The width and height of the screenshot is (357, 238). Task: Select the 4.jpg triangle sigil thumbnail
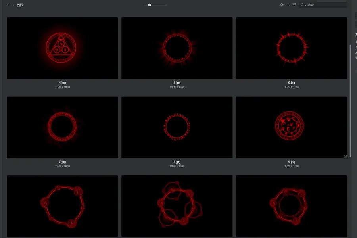(62, 48)
